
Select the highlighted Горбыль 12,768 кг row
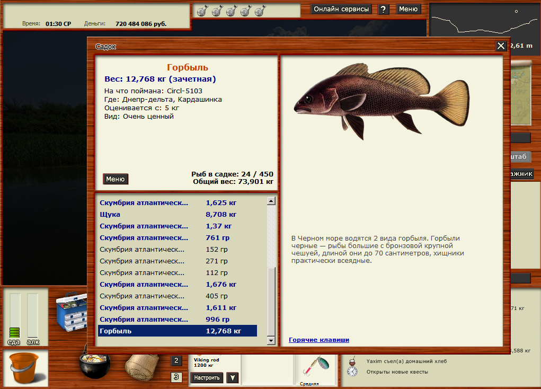(178, 331)
